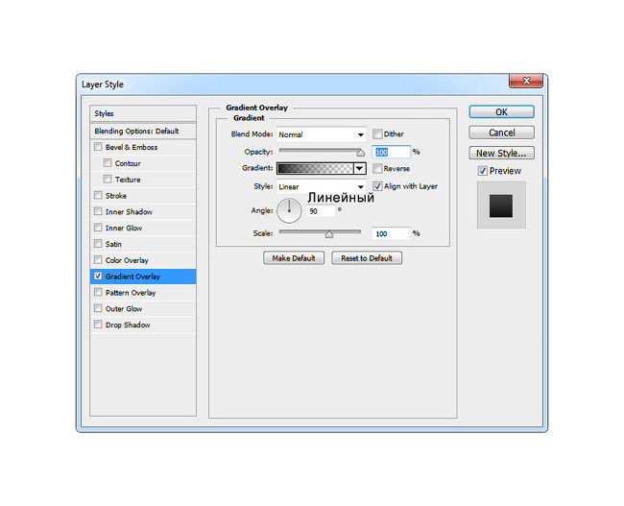
Task: Click the Cancel button
Action: point(501,133)
